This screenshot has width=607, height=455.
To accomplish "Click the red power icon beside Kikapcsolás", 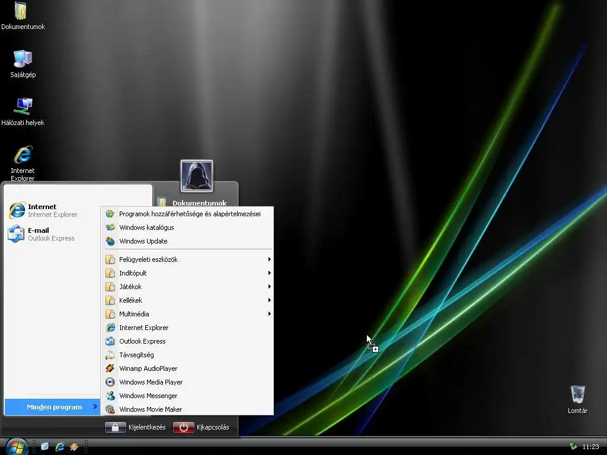I will 184,427.
